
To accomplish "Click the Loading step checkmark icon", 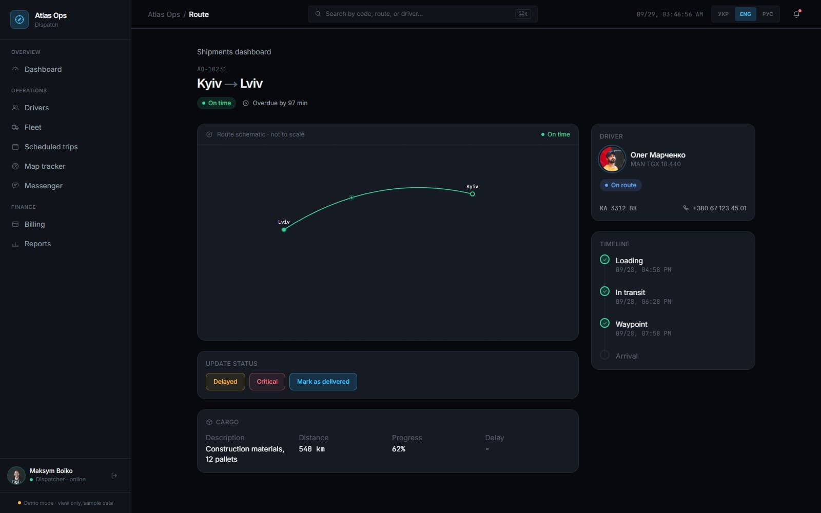I will (x=604, y=260).
